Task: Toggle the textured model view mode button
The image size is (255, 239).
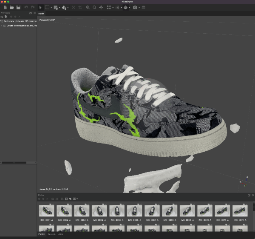Action: click(126, 8)
